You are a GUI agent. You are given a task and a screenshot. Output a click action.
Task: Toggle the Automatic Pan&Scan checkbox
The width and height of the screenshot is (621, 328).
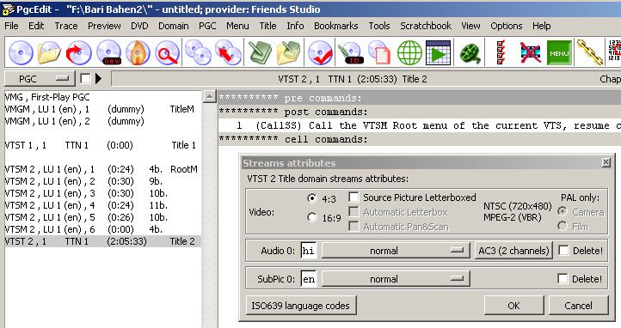(x=354, y=227)
